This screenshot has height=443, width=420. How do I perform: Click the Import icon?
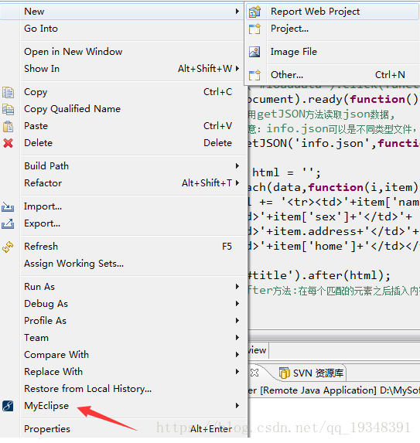pyautogui.click(x=8, y=206)
